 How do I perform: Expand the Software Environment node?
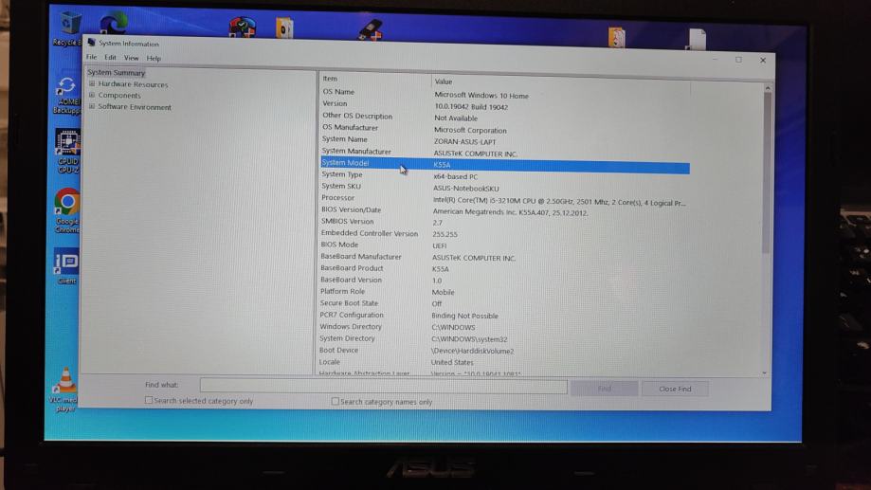92,106
